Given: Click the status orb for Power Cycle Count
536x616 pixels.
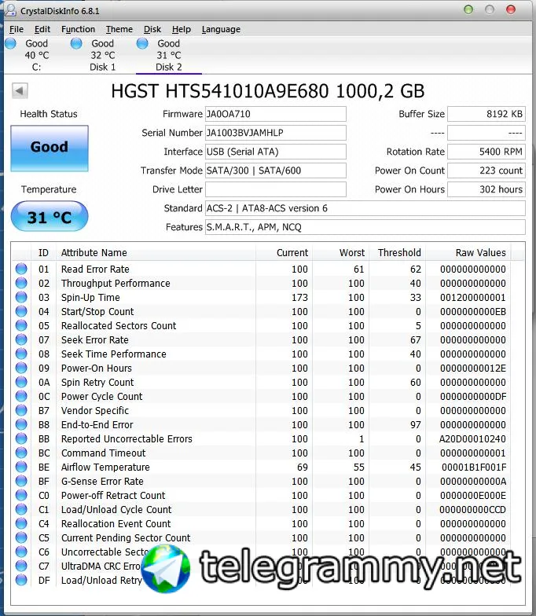Looking at the screenshot, I should (x=21, y=396).
